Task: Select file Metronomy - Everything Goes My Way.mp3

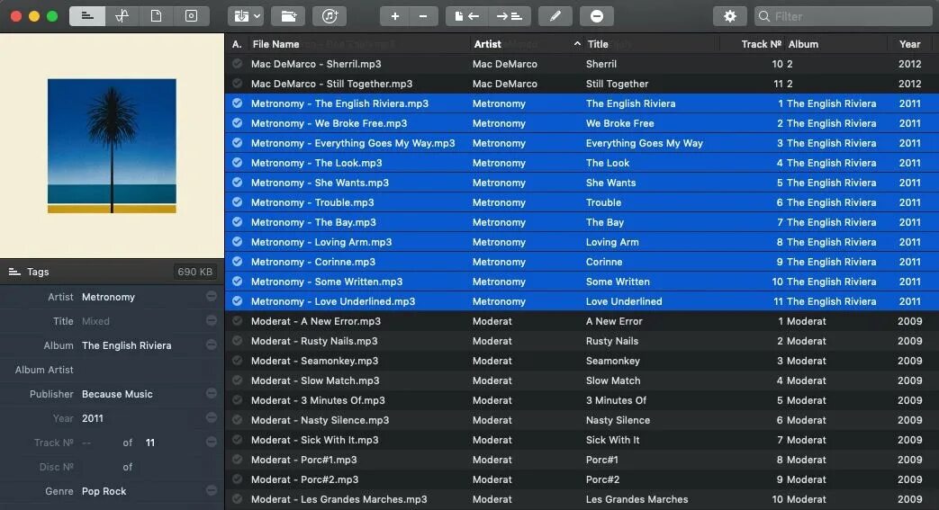Action: click(353, 143)
